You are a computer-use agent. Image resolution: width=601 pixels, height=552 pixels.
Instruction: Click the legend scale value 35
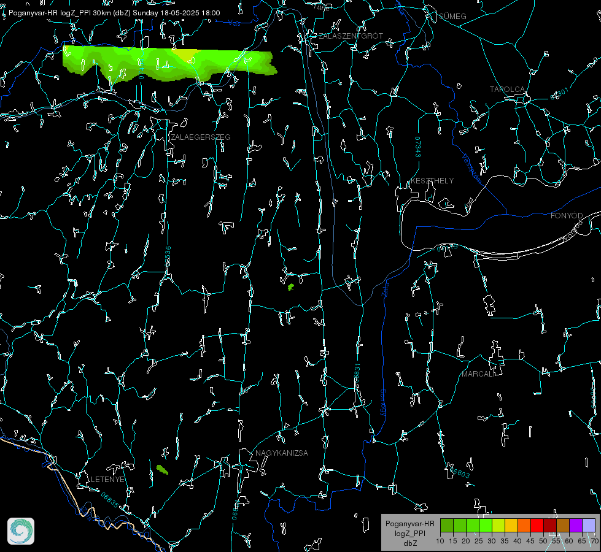505,542
